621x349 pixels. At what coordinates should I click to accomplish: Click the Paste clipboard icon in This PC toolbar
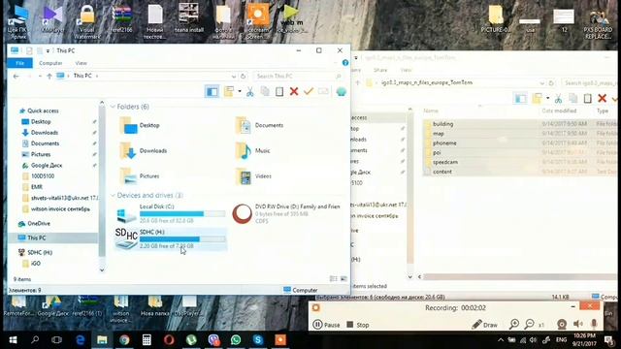pos(279,92)
